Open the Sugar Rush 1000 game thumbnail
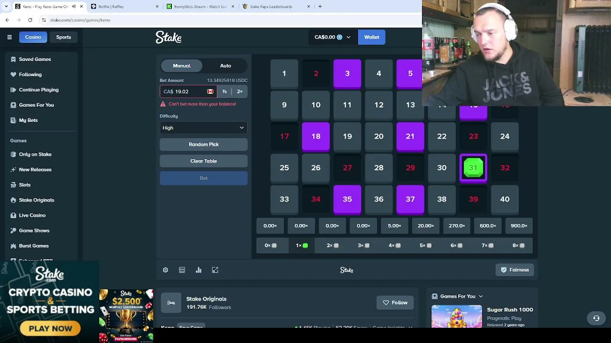 (456, 316)
